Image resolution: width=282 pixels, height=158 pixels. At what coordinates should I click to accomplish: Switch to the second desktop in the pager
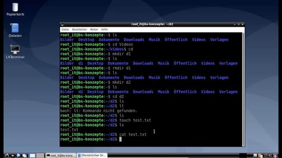coord(40,155)
